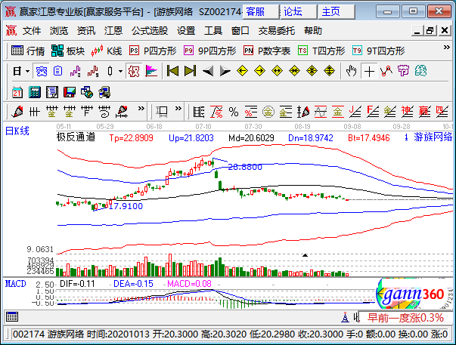Image resolution: width=456 pixels, height=345 pixels.
Task: Click the windows with globe icon
Action: click(87, 92)
